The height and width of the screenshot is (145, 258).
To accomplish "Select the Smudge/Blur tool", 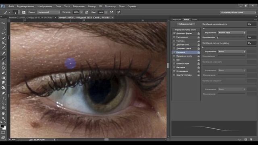I will 3,83.
